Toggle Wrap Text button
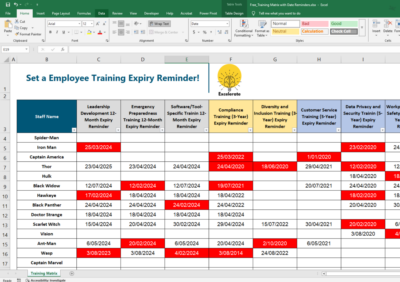This screenshot has height=282, width=400. pyautogui.click(x=159, y=24)
